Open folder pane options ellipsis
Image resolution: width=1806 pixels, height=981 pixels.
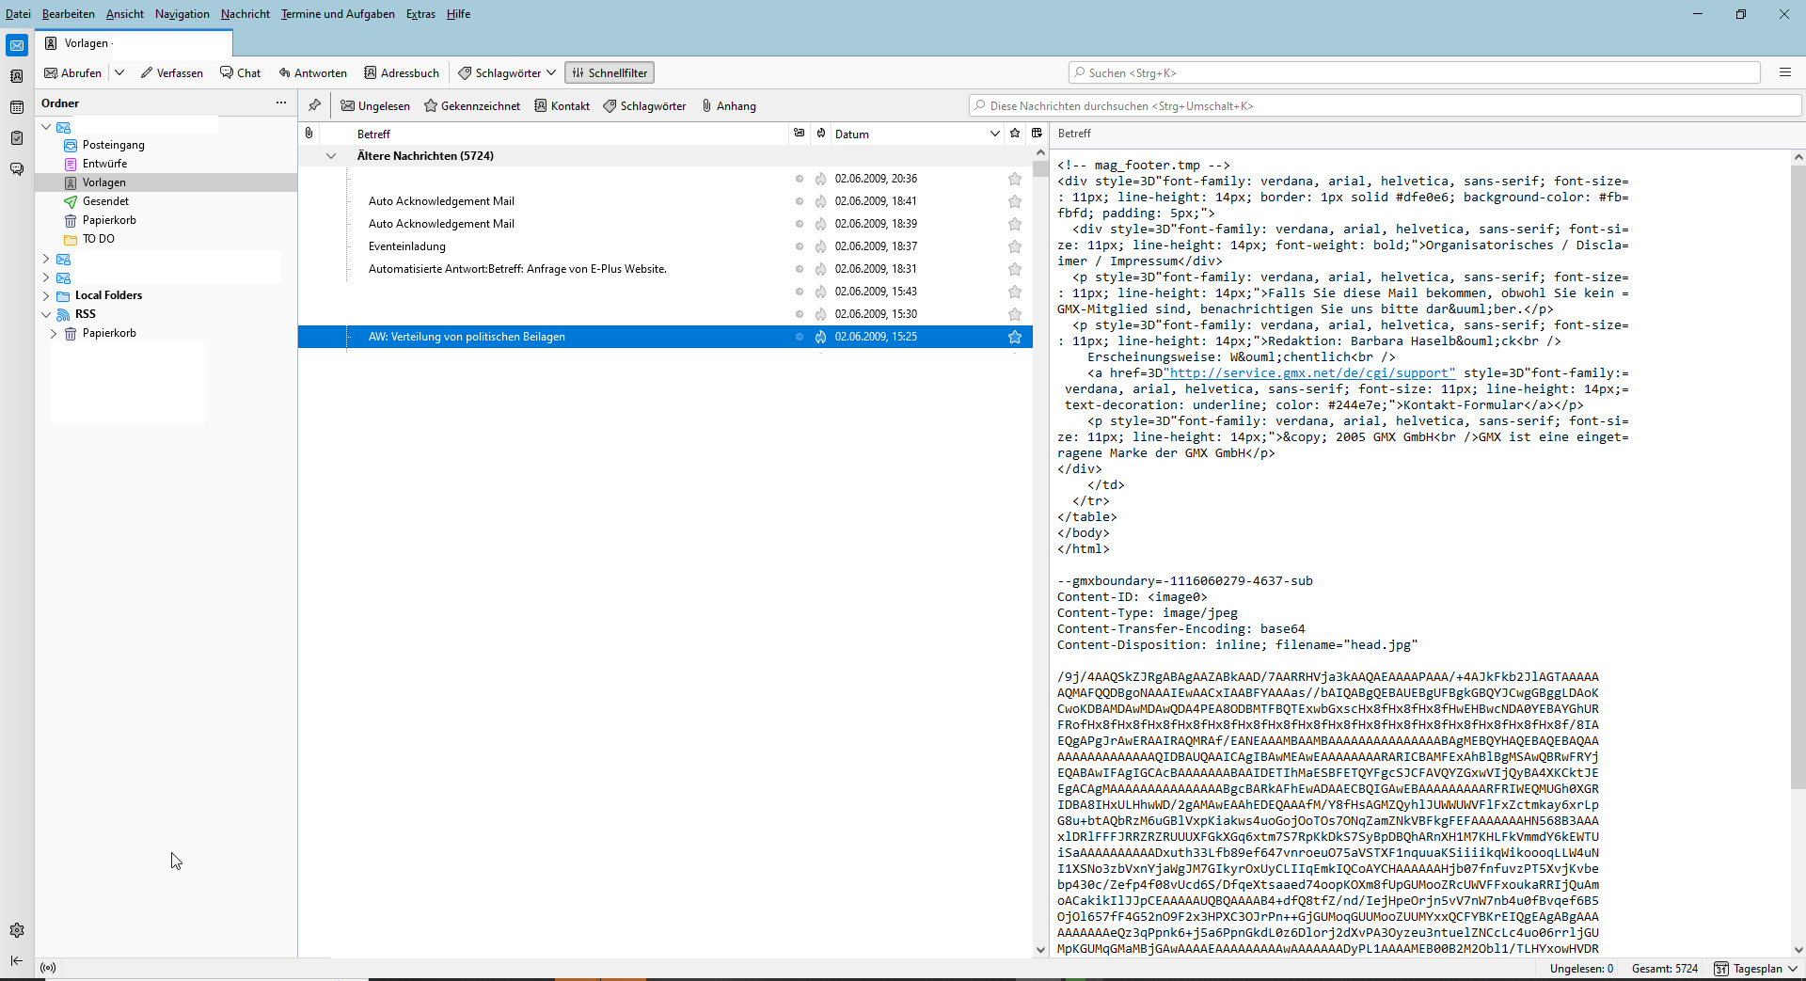coord(280,103)
